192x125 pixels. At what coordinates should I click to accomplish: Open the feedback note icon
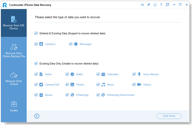point(168,5)
